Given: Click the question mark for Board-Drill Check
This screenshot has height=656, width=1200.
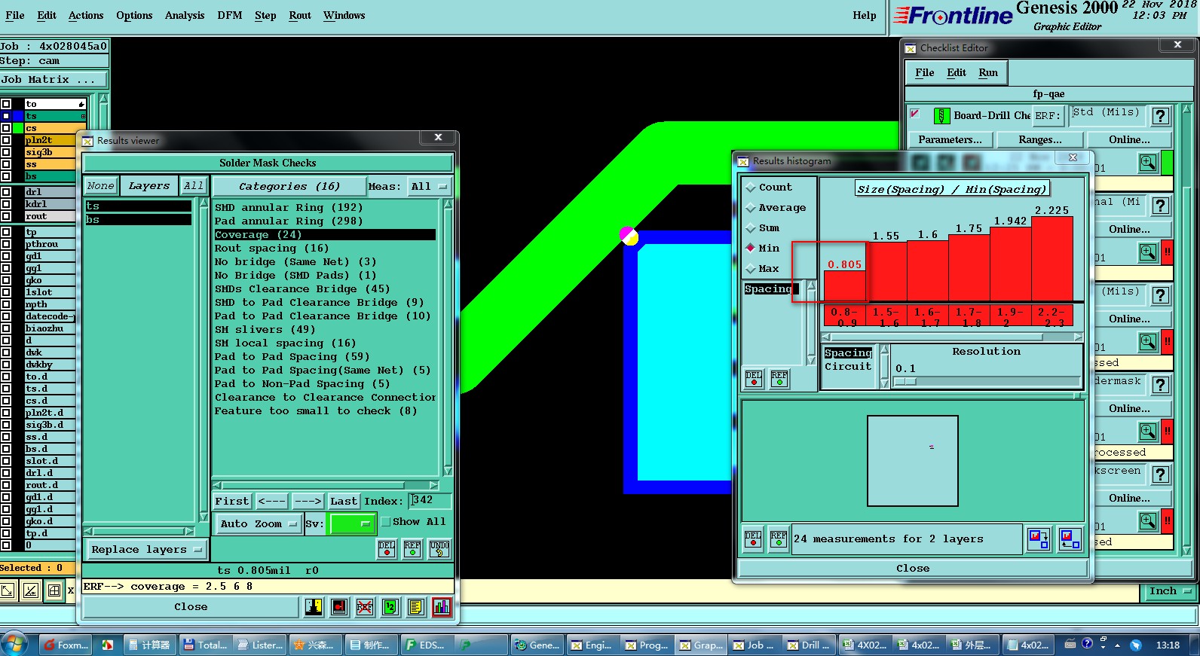Looking at the screenshot, I should point(1161,116).
